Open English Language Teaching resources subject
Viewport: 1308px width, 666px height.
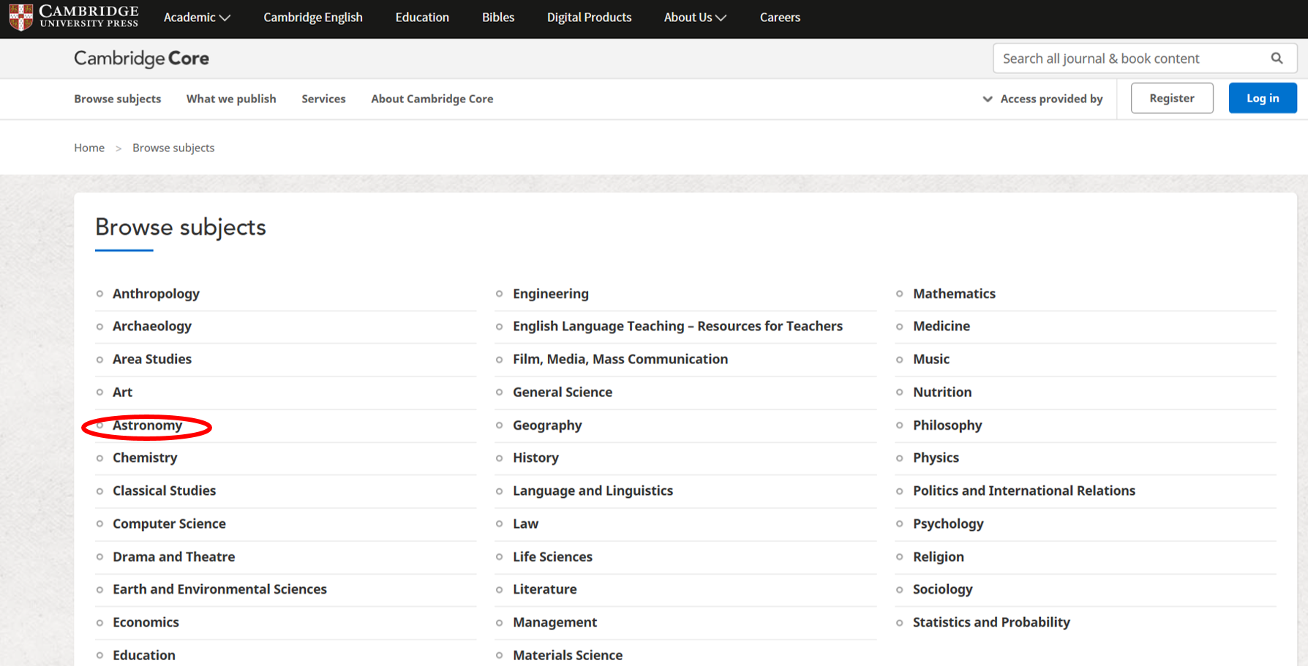point(677,326)
